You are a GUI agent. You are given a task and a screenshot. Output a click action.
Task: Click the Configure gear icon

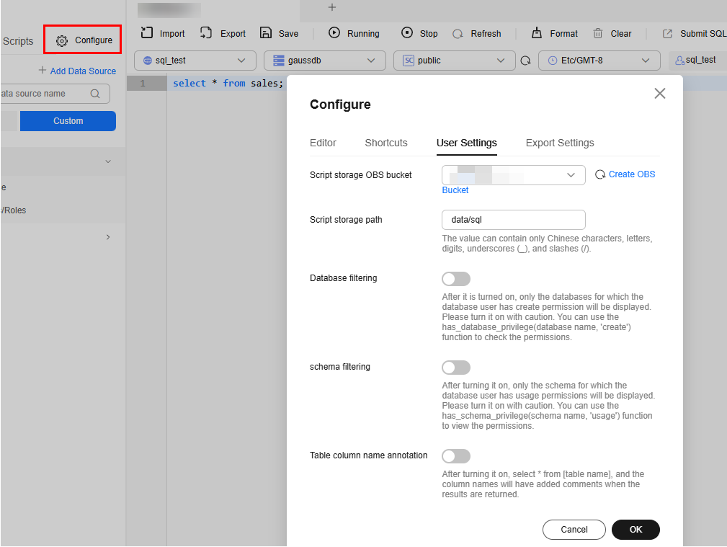tap(62, 41)
